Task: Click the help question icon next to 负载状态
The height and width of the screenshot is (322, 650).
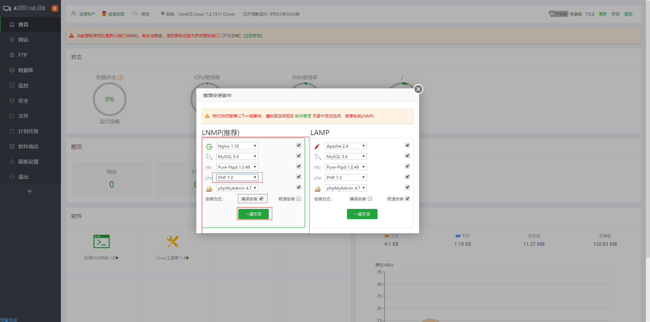Action: pyautogui.click(x=121, y=78)
